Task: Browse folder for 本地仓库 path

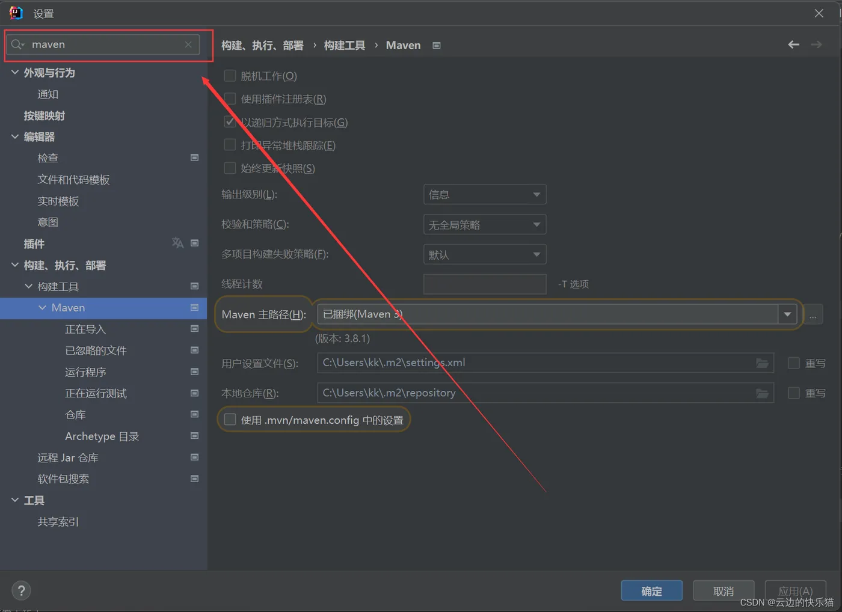Action: [x=762, y=393]
